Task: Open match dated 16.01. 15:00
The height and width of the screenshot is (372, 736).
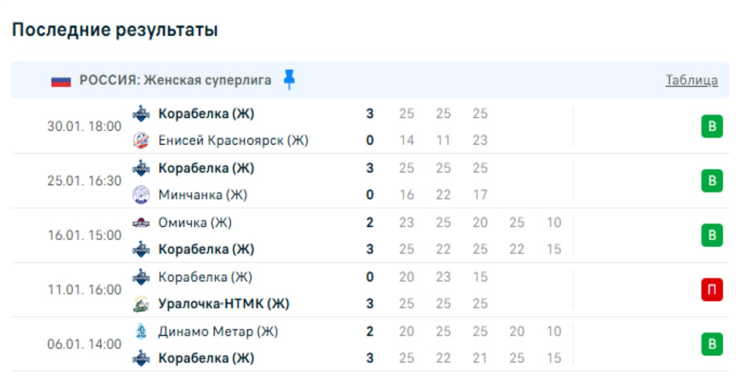Action: click(x=84, y=236)
